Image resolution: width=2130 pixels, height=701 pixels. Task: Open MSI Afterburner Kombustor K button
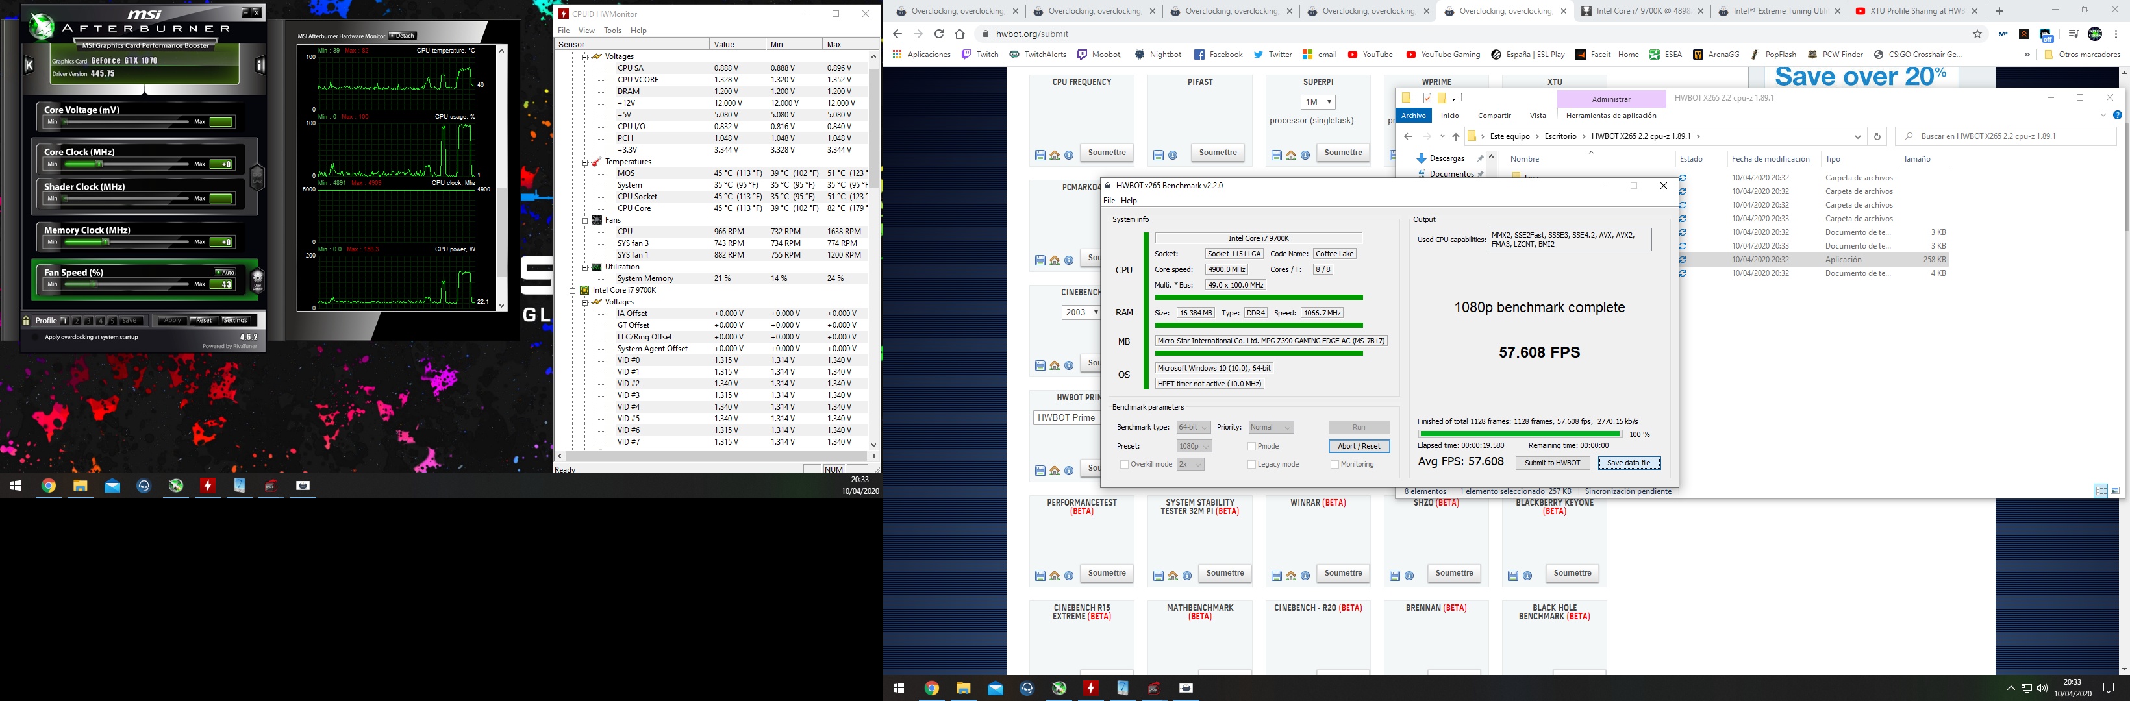point(29,66)
